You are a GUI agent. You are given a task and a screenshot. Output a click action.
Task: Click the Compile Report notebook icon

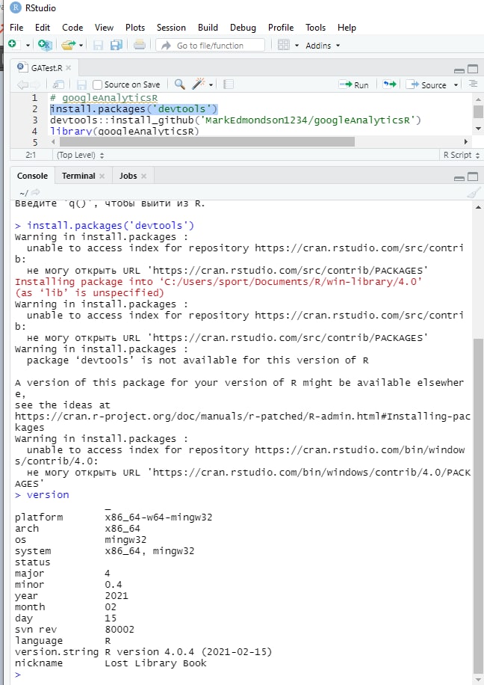(229, 85)
